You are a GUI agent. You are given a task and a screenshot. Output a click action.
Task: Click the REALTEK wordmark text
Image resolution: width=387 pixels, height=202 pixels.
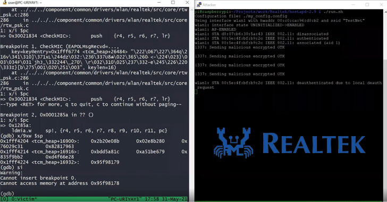click(314, 144)
